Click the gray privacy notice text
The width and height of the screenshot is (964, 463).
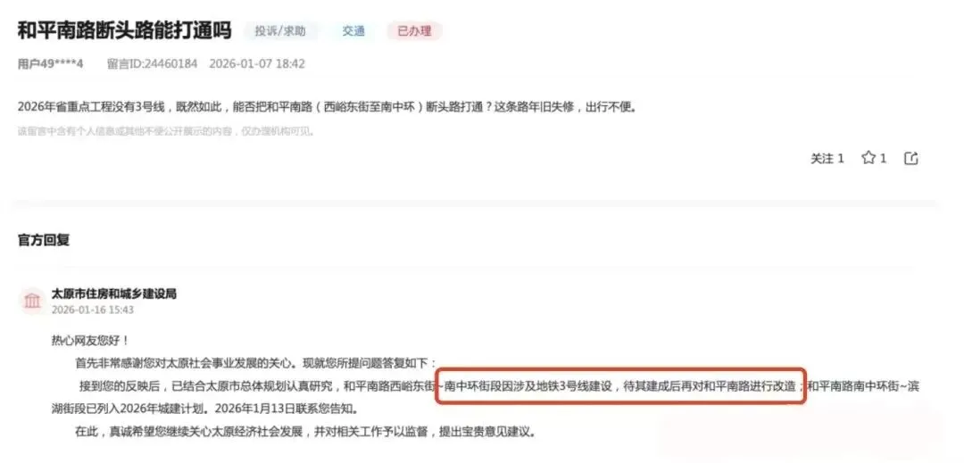tap(166, 131)
